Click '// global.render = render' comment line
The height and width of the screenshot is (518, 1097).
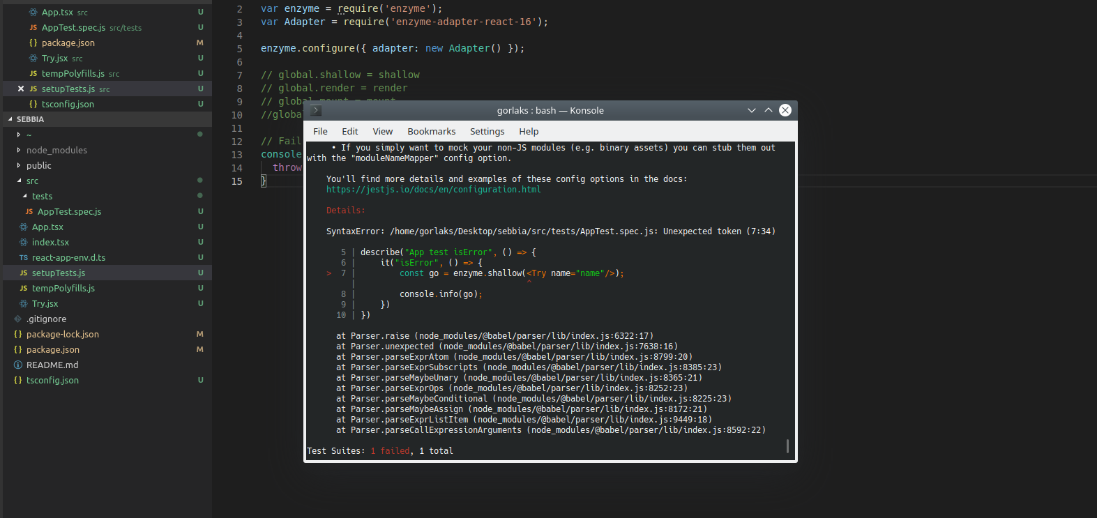(x=334, y=88)
